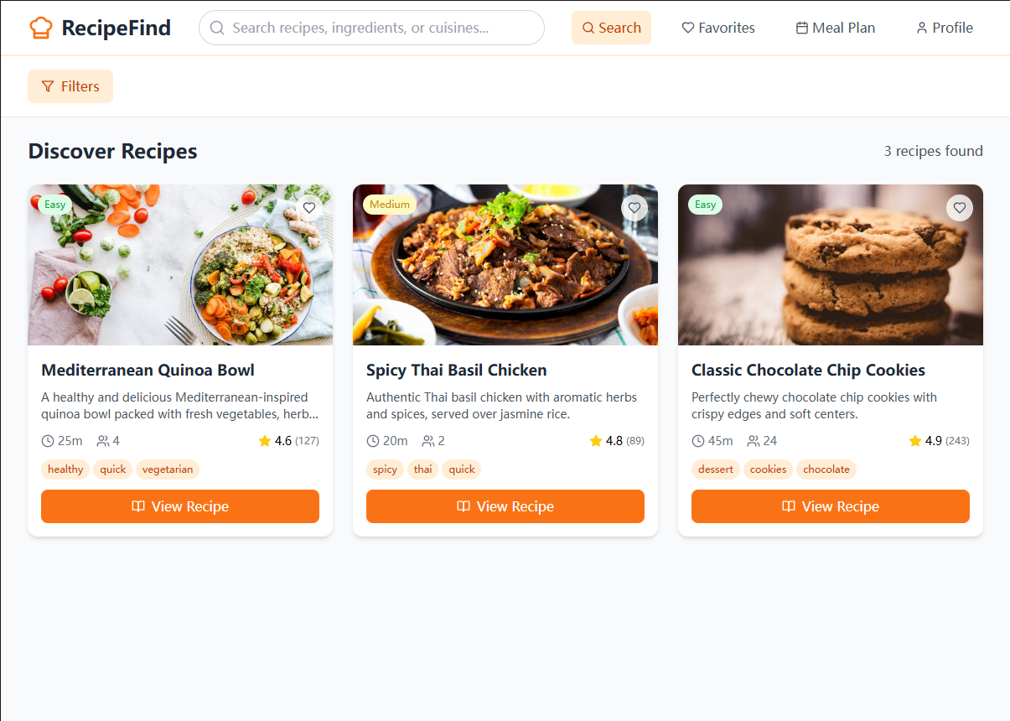This screenshot has height=721, width=1010.
Task: Open the Filters panel
Action: [x=70, y=86]
